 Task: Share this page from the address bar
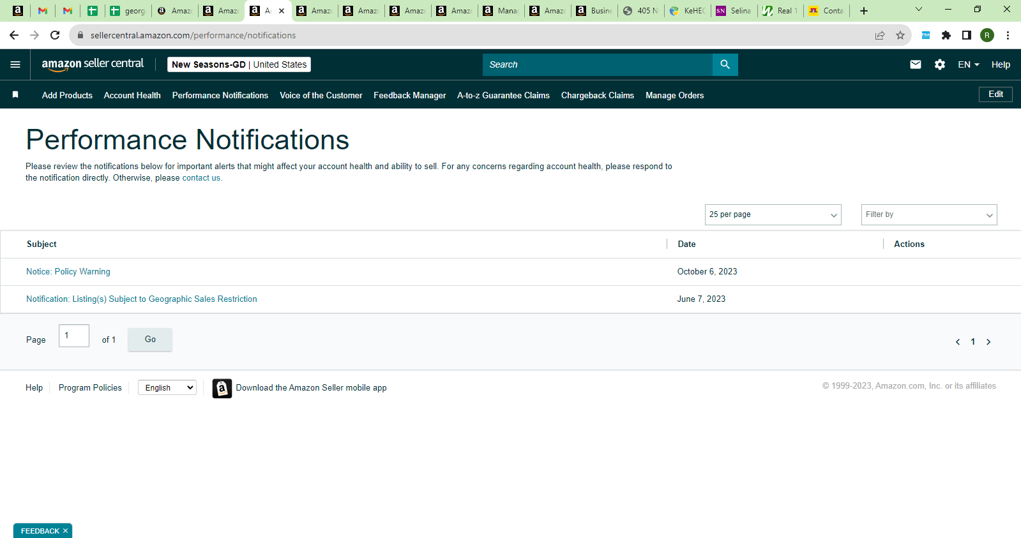880,35
